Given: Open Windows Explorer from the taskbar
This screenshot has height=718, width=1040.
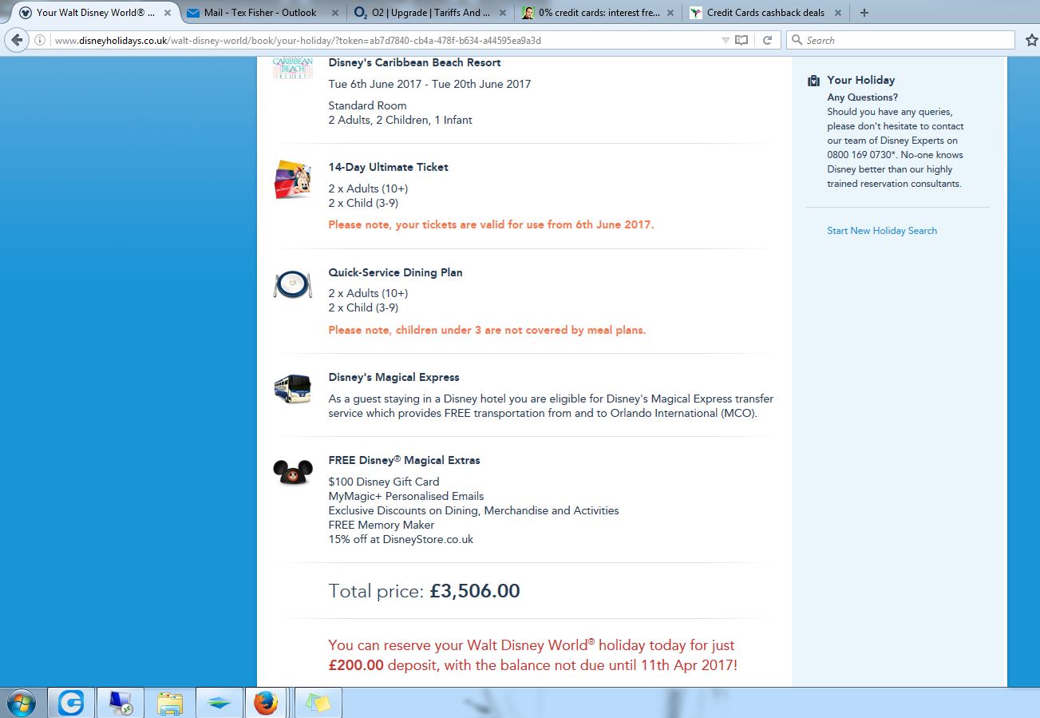Looking at the screenshot, I should click(x=170, y=703).
